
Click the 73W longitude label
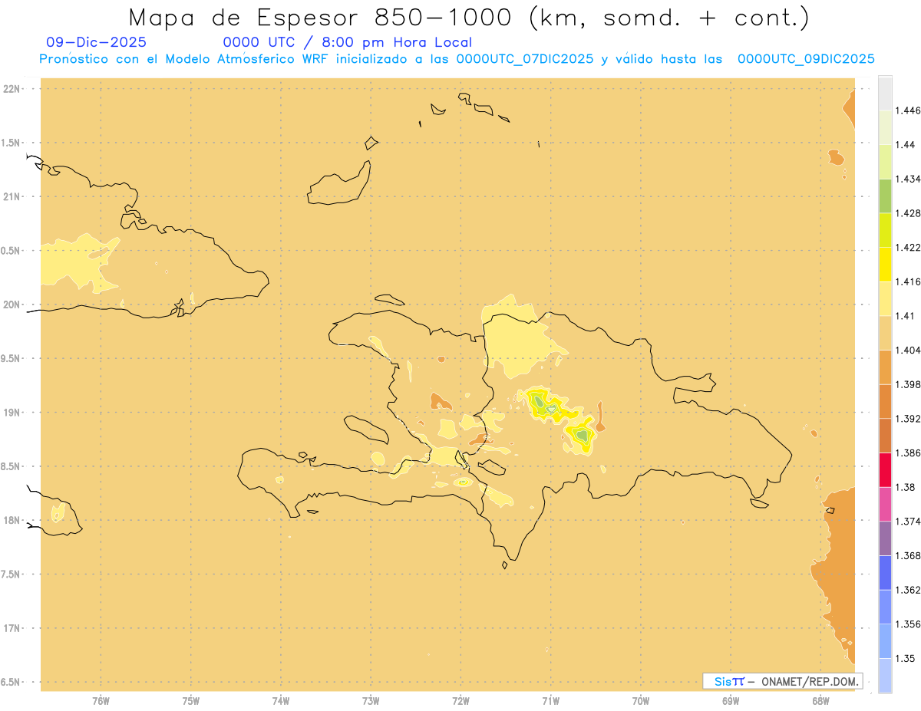371,700
